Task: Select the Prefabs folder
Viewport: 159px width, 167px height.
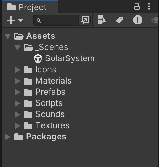Action: (x=45, y=92)
